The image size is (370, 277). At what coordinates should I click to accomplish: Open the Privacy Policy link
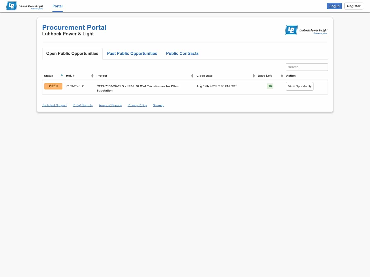[x=137, y=105]
